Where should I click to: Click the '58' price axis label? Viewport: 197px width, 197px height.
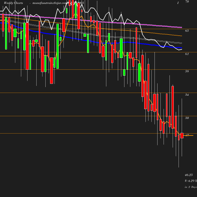[187, 71]
